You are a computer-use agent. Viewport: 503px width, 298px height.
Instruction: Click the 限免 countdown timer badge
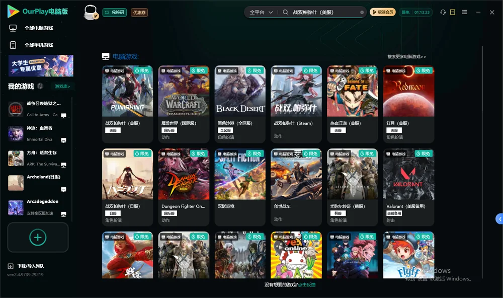415,12
